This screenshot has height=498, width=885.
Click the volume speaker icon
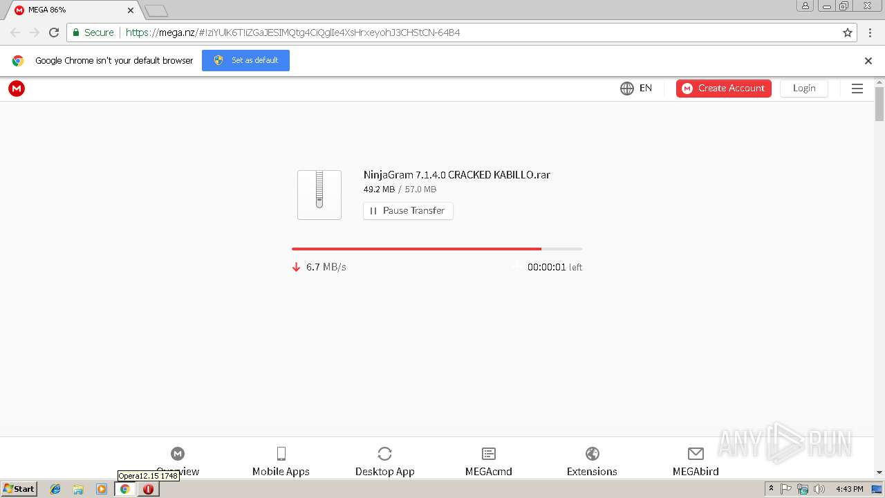pyautogui.click(x=819, y=489)
